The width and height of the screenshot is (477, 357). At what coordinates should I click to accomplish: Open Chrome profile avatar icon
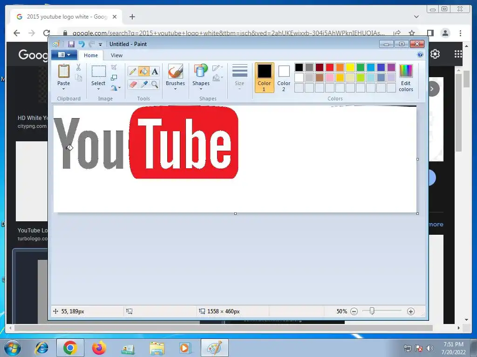point(445,33)
